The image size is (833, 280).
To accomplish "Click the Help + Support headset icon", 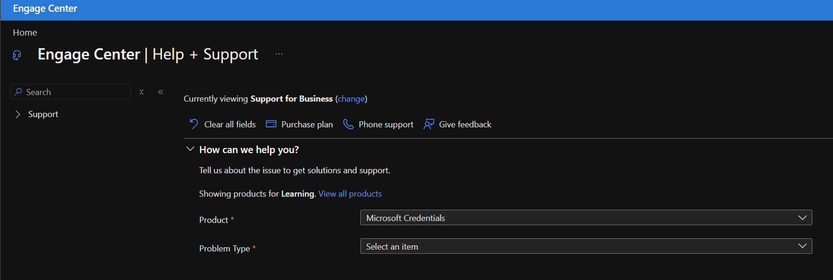I will tap(17, 55).
